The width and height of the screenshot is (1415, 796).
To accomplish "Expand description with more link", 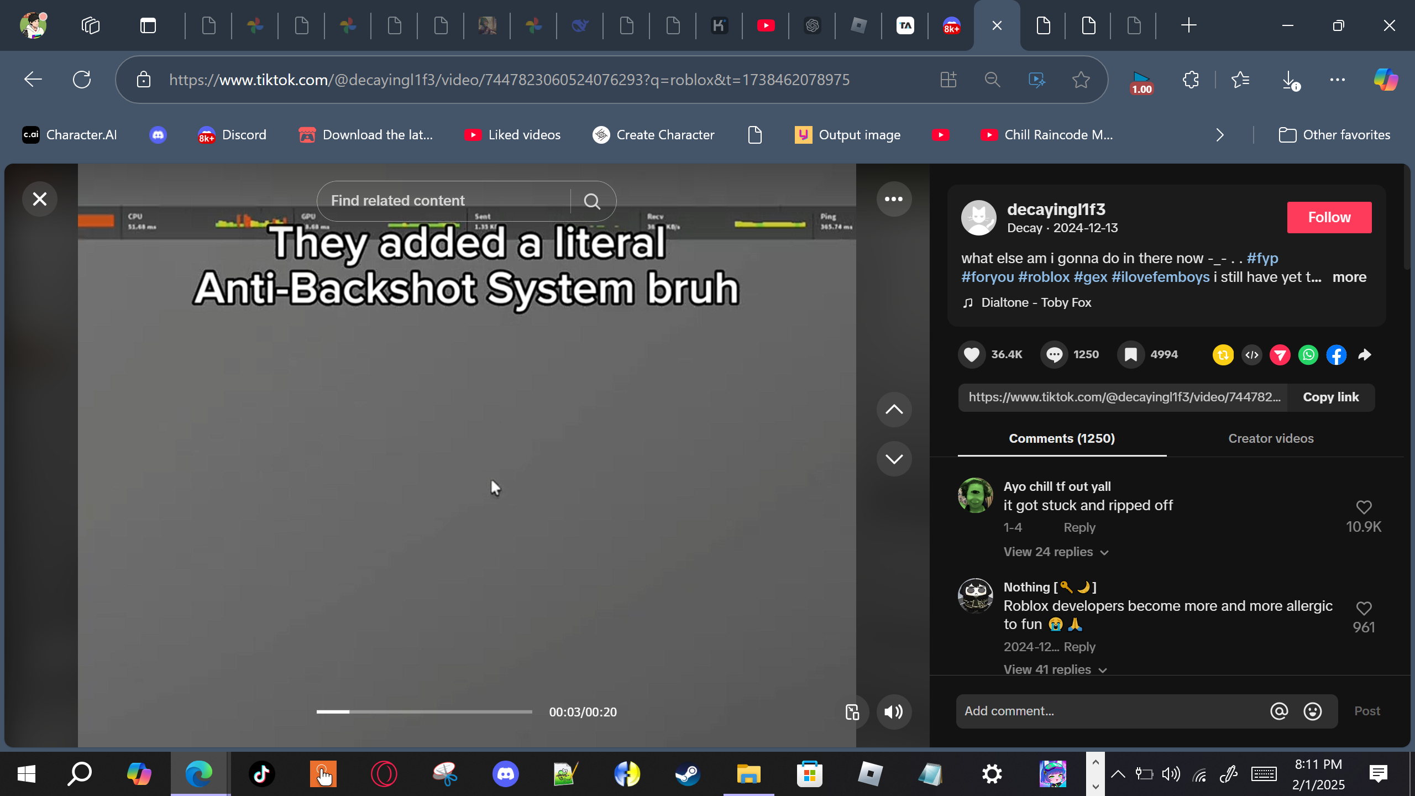I will 1349,277.
